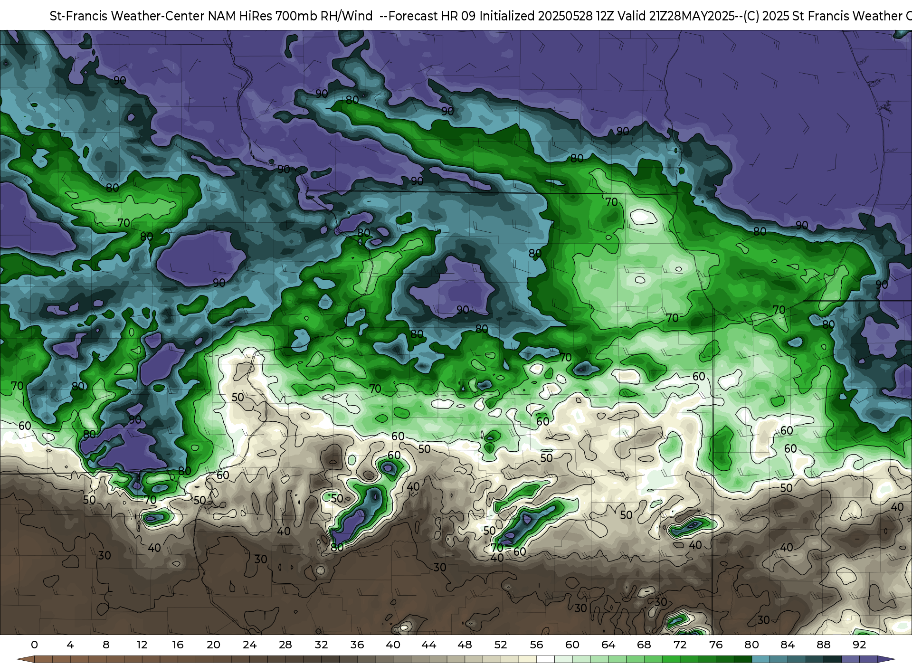Image resolution: width=912 pixels, height=665 pixels.
Task: Click the '28' label on the color scale
Action: (285, 645)
